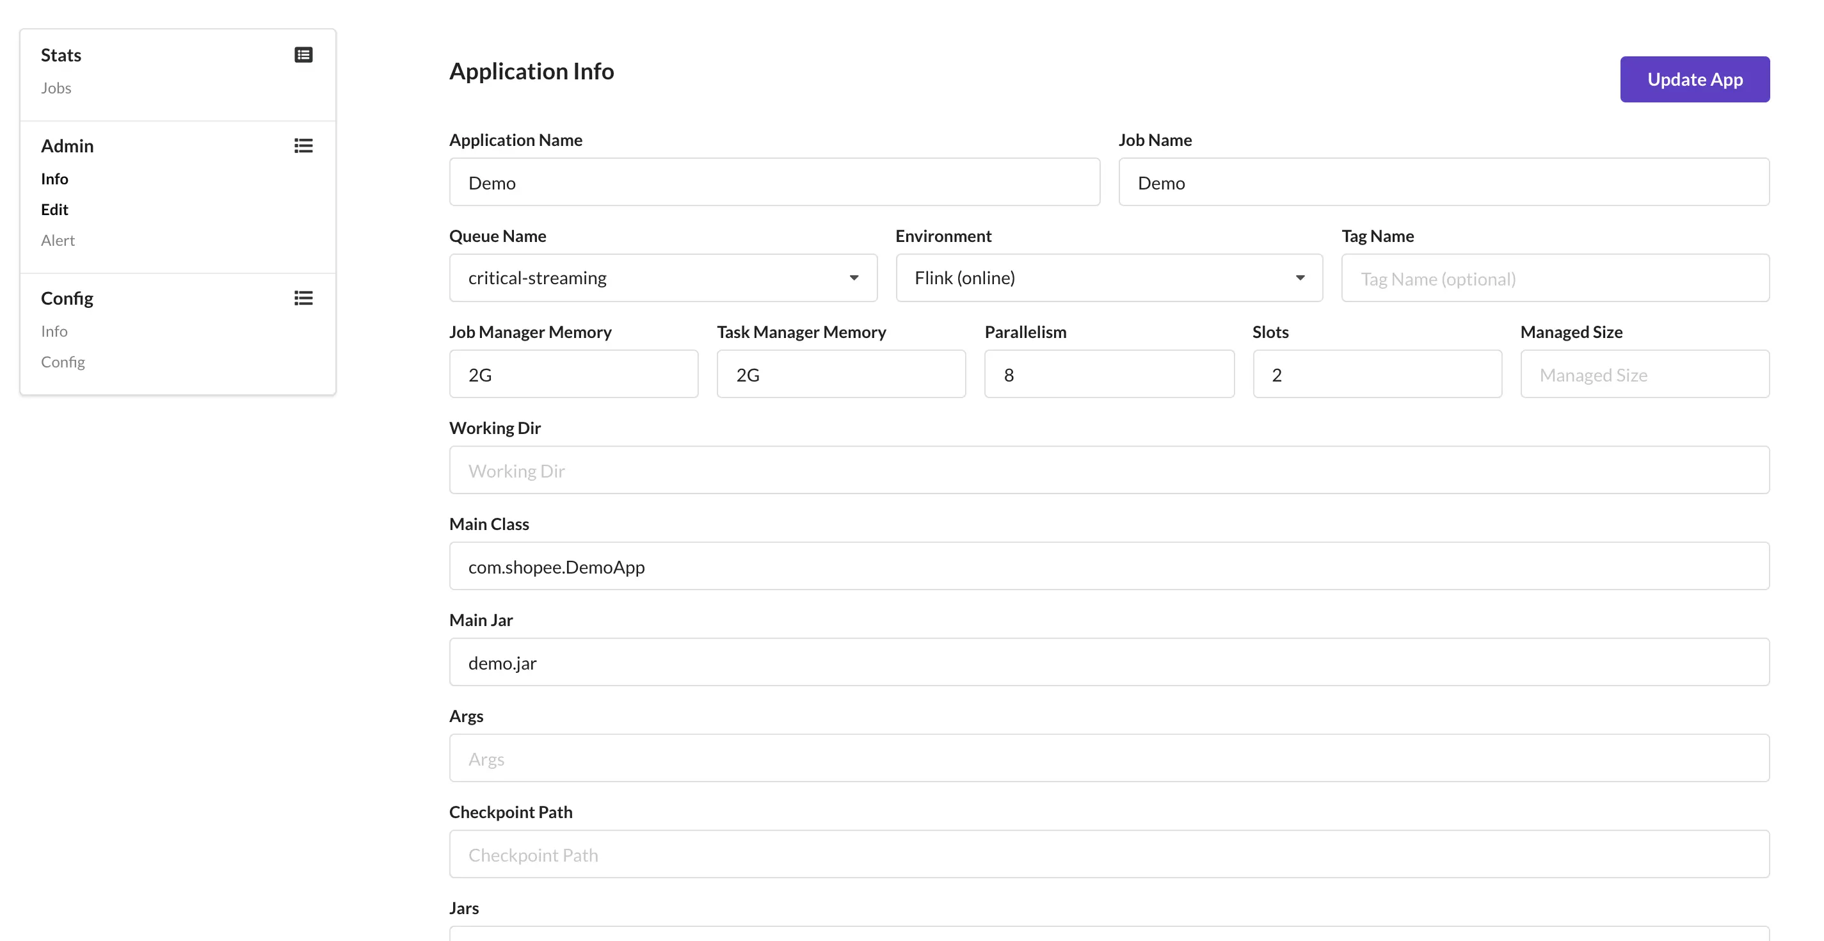Screen dimensions: 1824x941
Task: Click the Application Name field showing Demo
Action: [774, 182]
